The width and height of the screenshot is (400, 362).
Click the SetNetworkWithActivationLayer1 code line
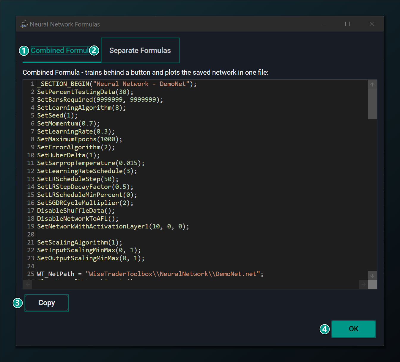click(113, 226)
